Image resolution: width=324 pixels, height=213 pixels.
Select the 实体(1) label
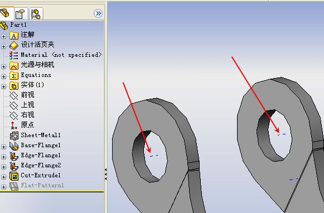pyautogui.click(x=32, y=85)
